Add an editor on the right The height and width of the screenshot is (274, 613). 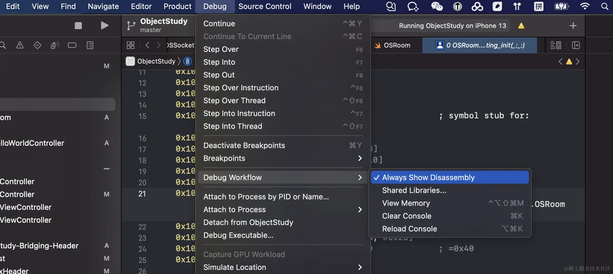click(x=576, y=45)
